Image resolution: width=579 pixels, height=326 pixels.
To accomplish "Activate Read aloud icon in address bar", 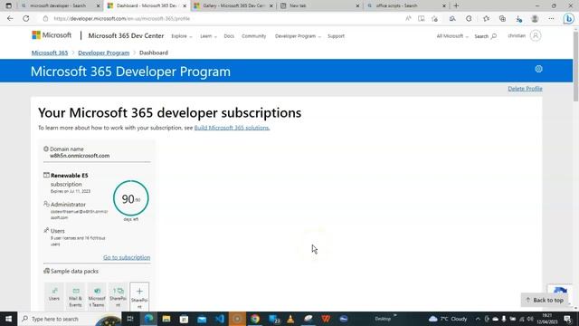I will click(x=408, y=18).
